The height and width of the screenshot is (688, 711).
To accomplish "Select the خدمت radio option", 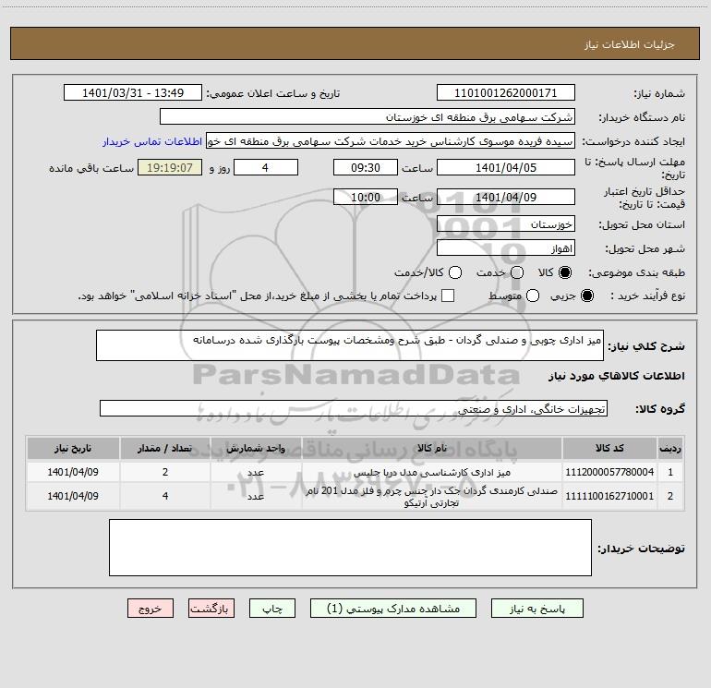I will tap(516, 272).
